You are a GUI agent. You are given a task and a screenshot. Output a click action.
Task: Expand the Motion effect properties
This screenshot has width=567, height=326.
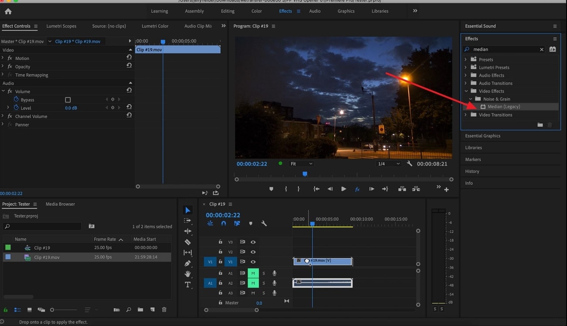pyautogui.click(x=3, y=58)
